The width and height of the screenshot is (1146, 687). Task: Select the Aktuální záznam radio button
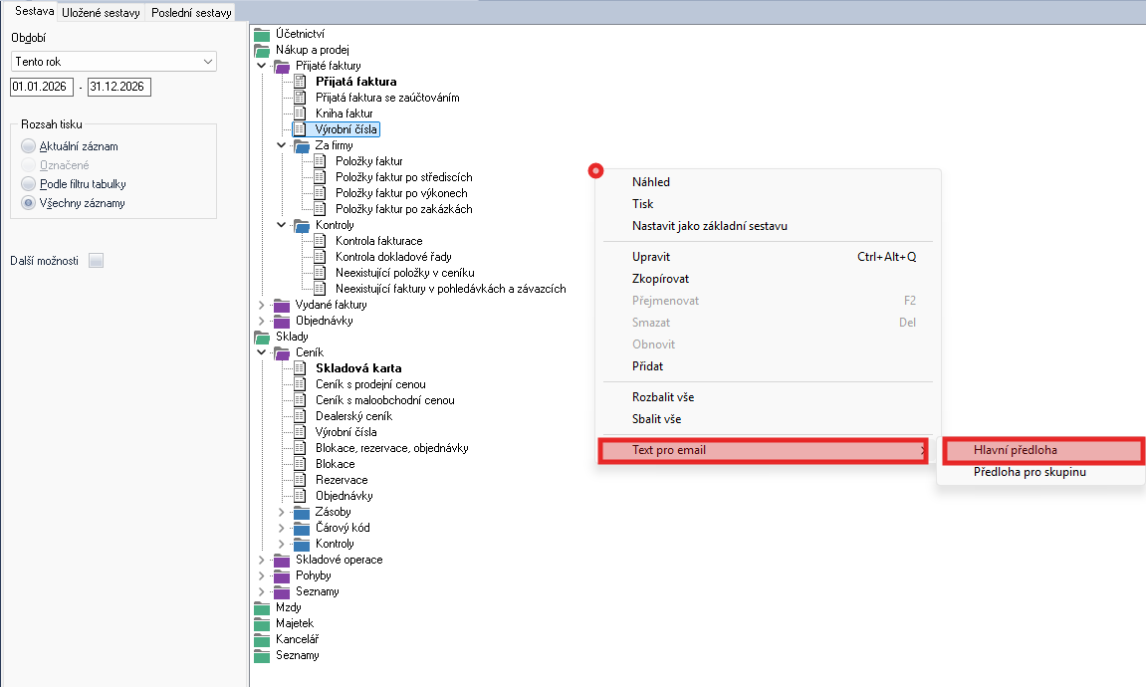tap(29, 146)
